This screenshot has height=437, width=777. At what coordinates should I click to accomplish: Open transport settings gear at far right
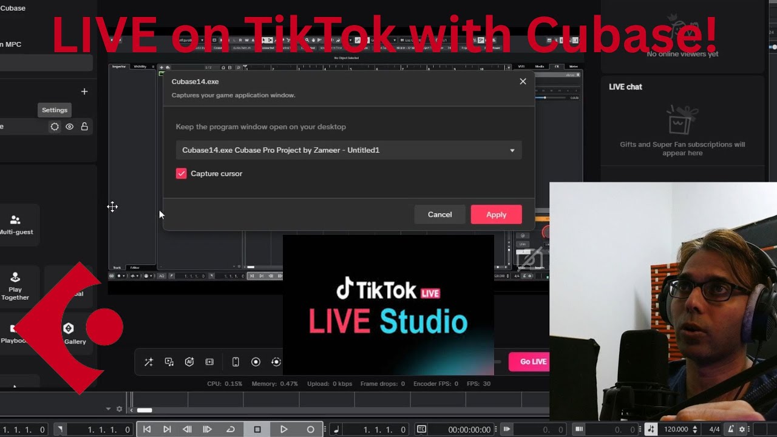click(x=742, y=429)
